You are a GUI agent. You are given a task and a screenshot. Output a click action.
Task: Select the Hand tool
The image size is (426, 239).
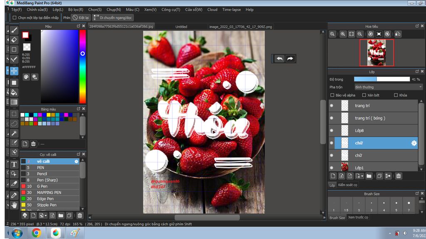tap(14, 205)
